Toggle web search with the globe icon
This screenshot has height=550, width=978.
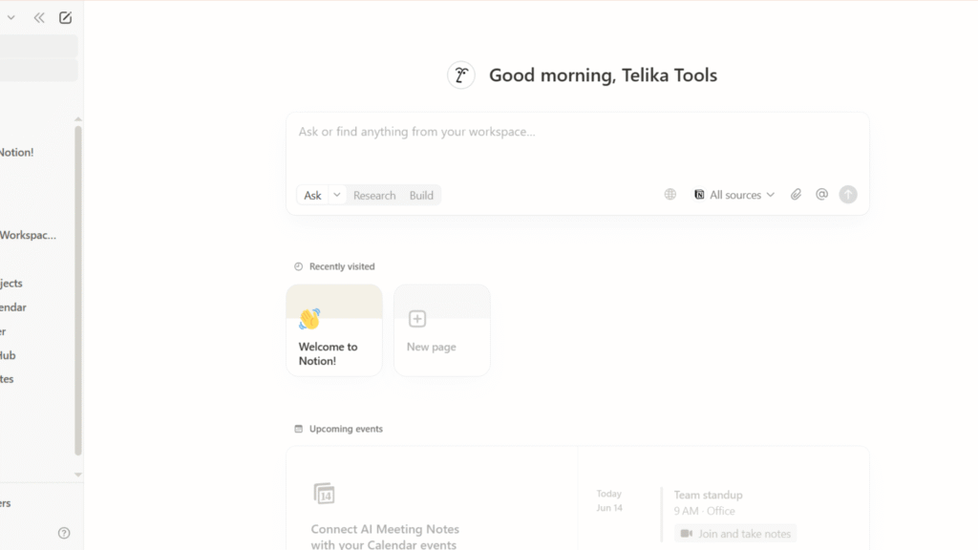pos(670,195)
